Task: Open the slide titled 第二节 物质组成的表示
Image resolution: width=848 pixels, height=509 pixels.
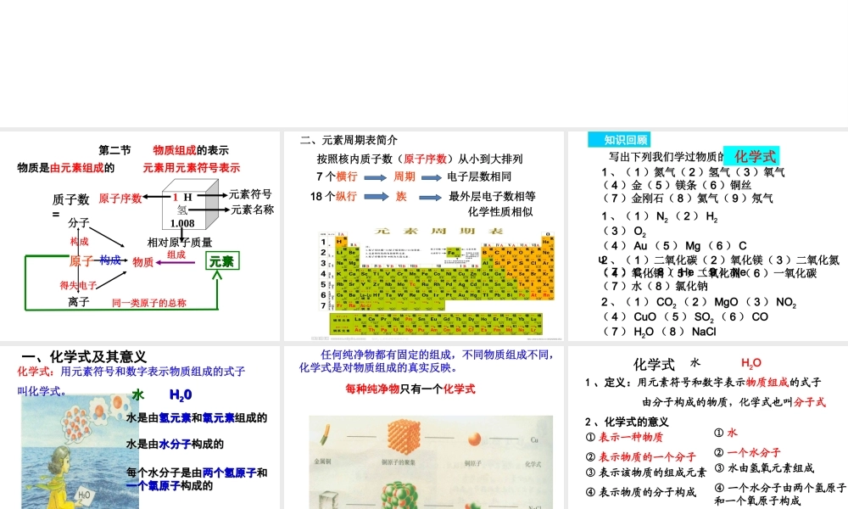Action: click(x=140, y=236)
